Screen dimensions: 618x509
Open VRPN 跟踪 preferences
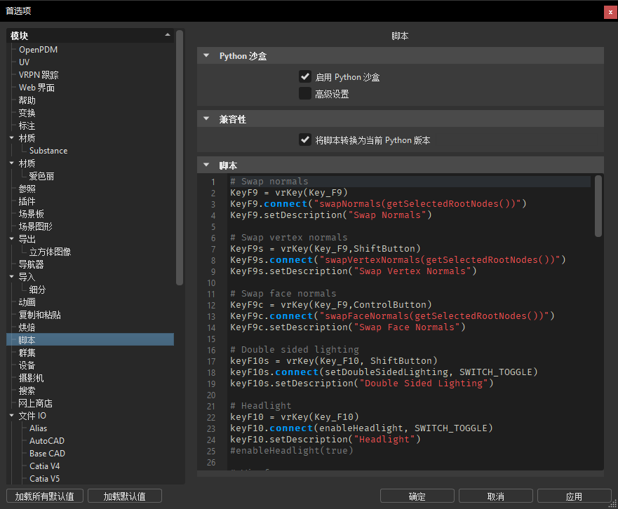pyautogui.click(x=39, y=75)
